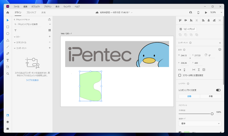
Task: Toggle the responsive resize switch
Action: 218,90
